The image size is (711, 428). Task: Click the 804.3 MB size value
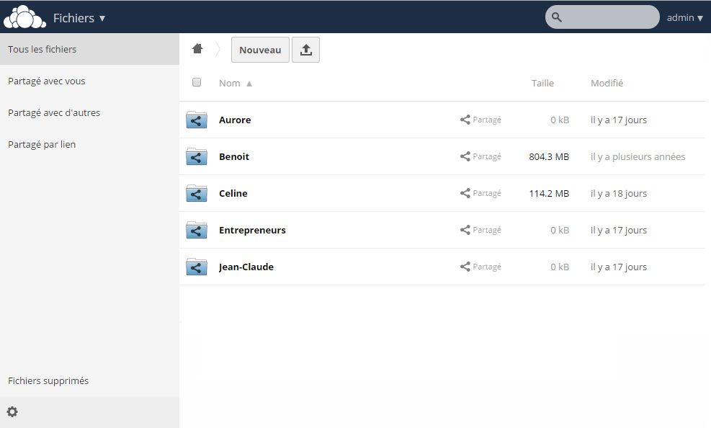click(549, 156)
